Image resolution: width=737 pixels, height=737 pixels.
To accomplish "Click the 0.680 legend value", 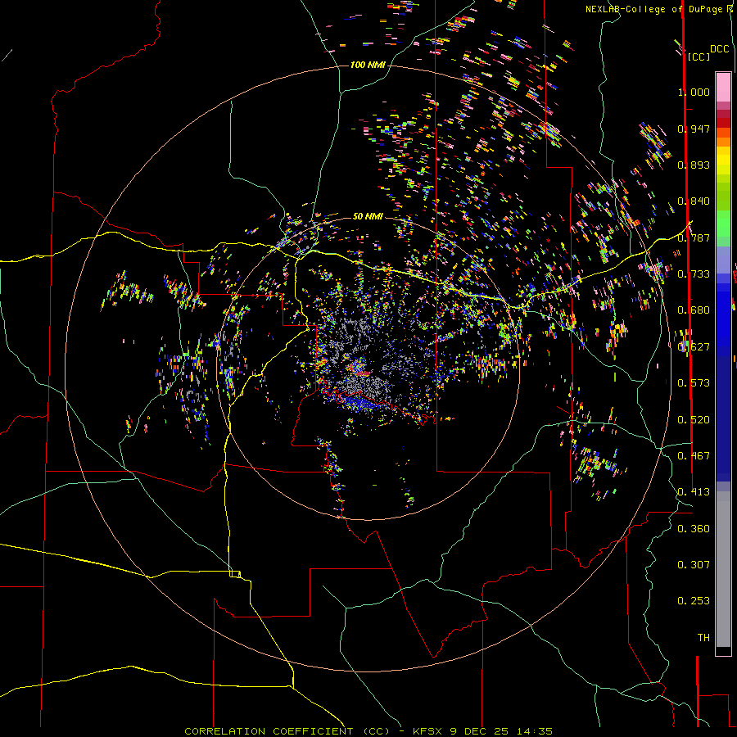I will [x=694, y=310].
